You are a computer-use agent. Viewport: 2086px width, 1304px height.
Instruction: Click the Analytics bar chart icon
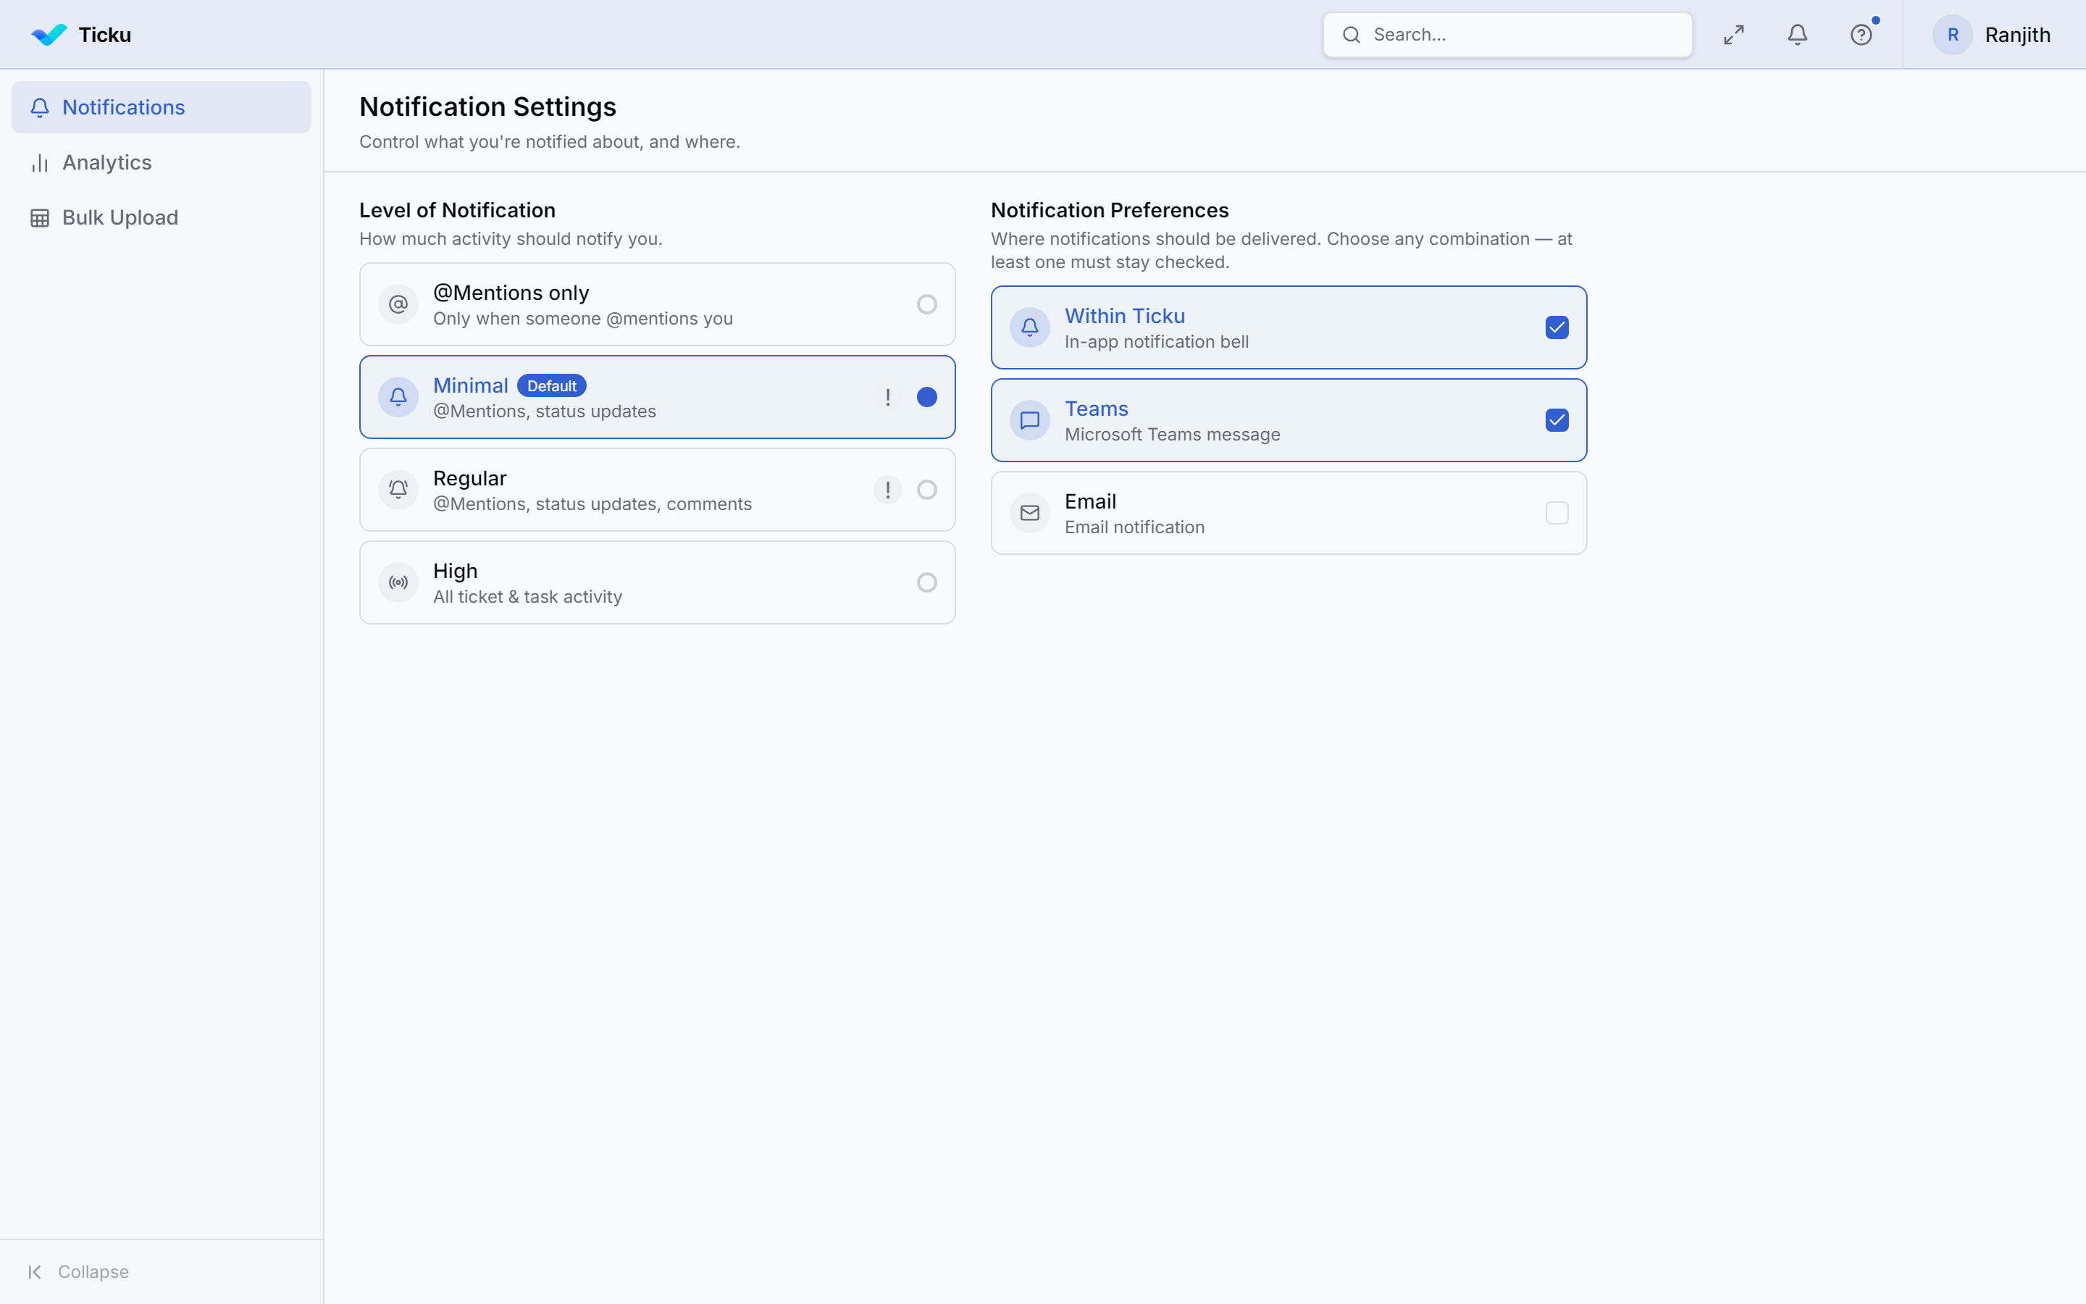click(40, 162)
